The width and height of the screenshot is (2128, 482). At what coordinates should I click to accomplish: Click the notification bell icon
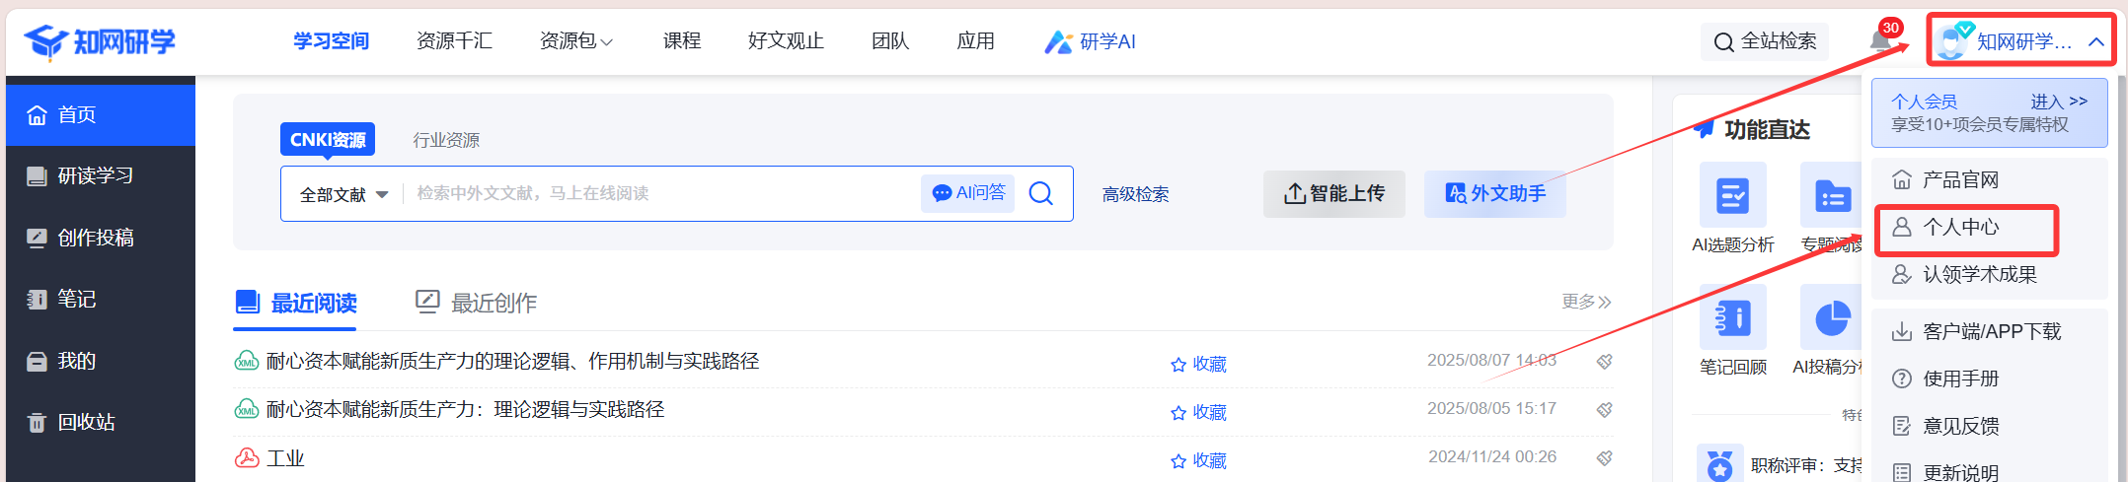(x=1881, y=42)
